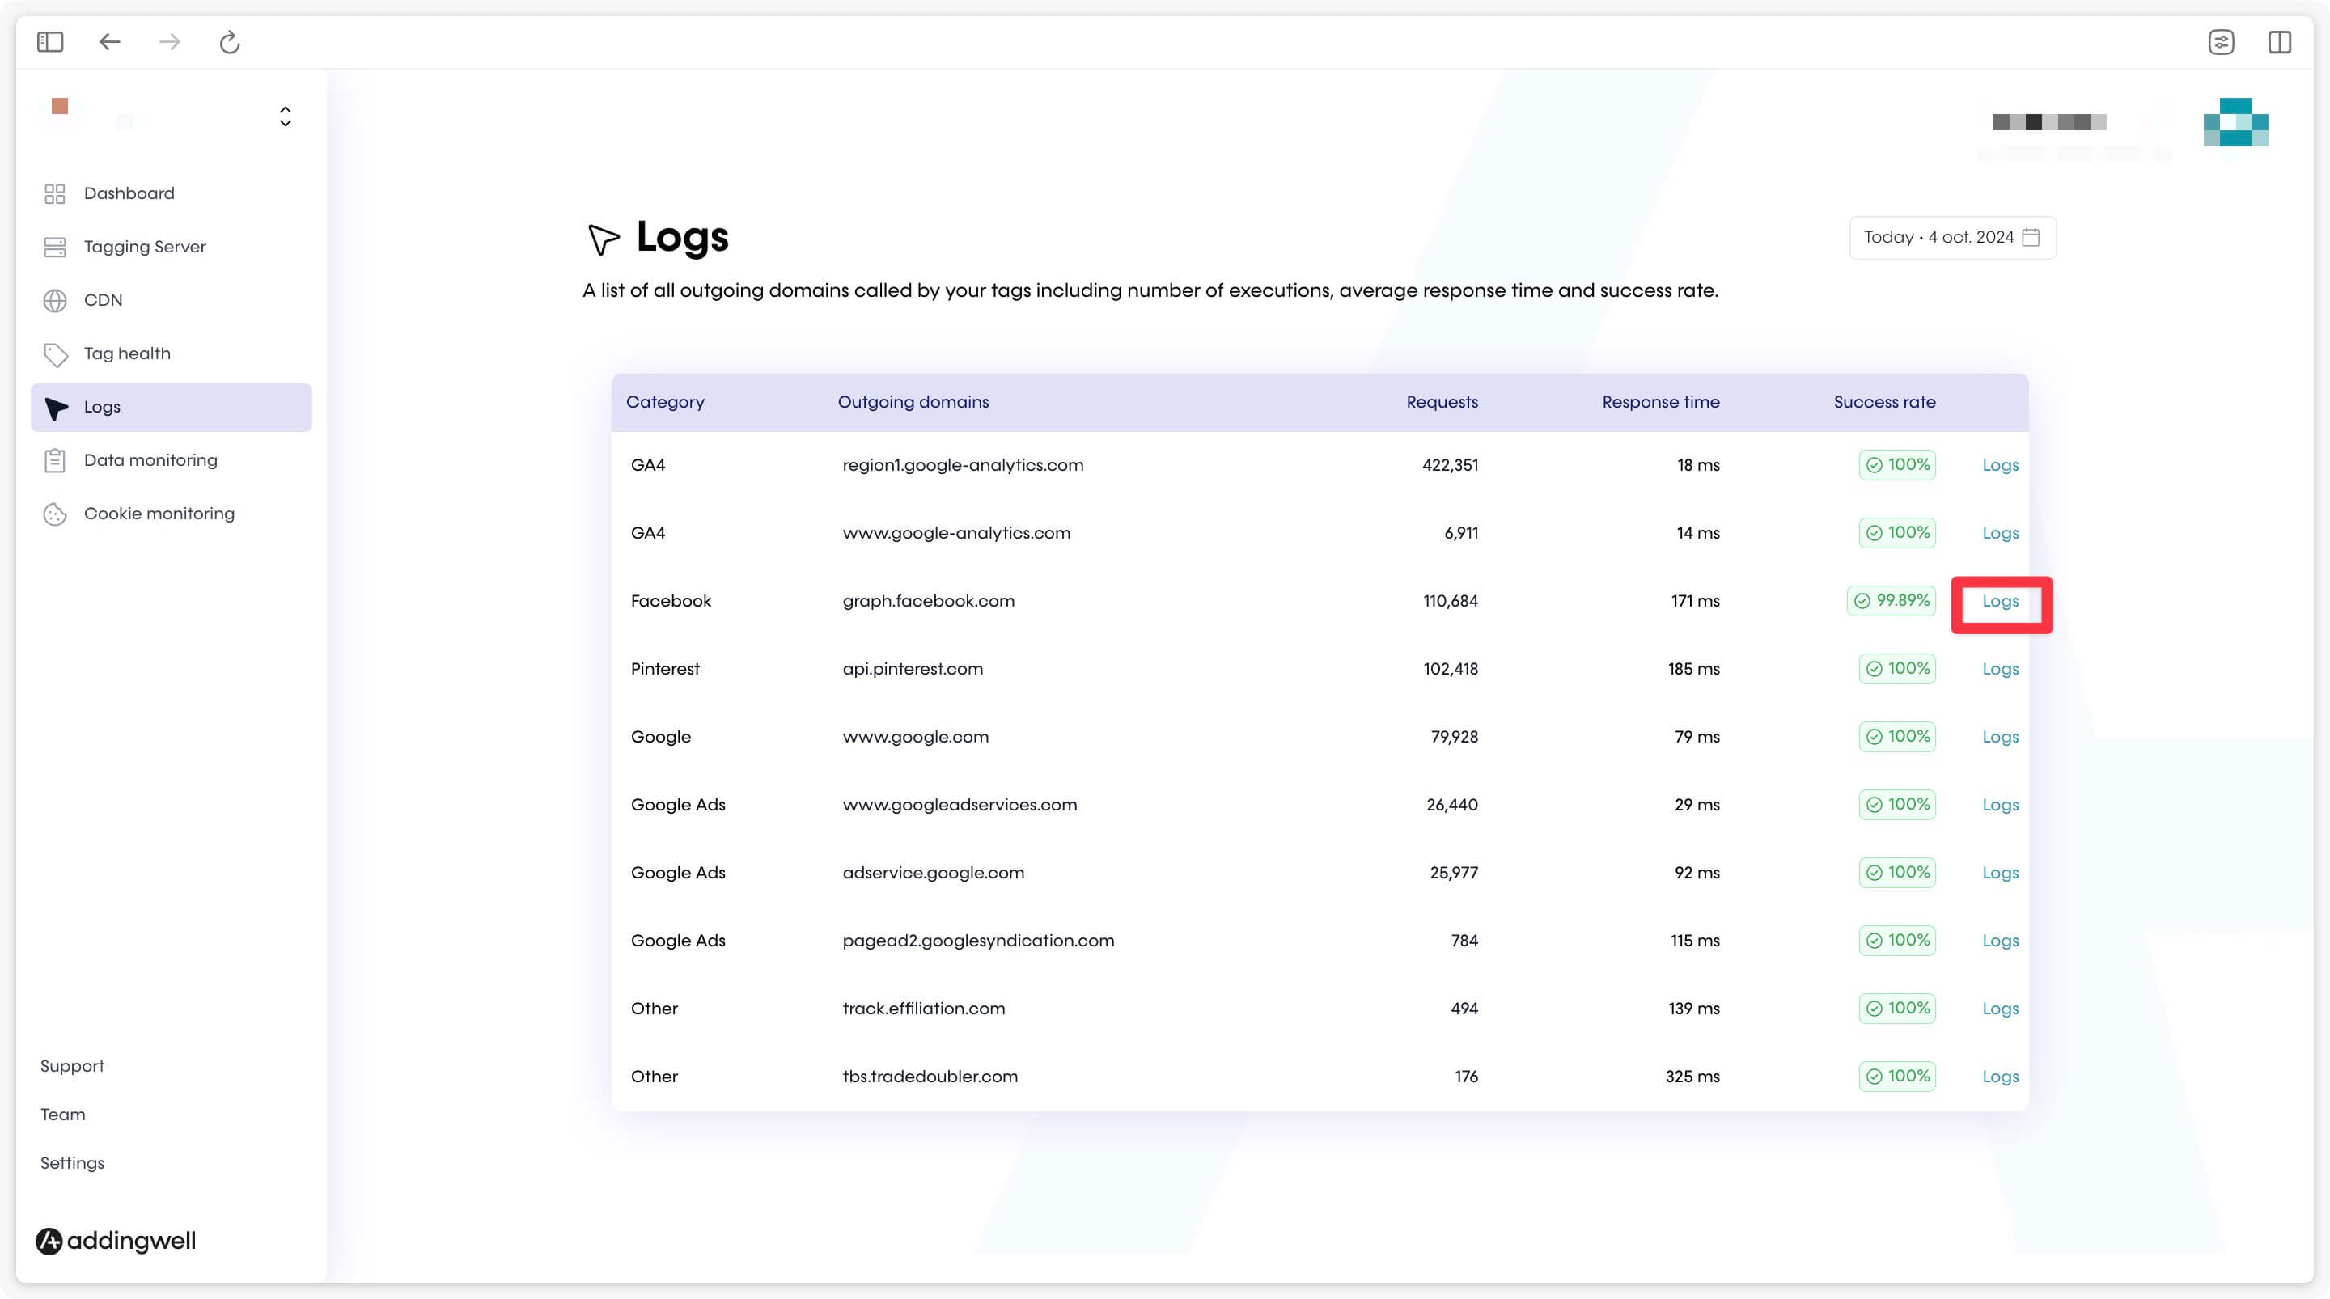This screenshot has height=1299, width=2330.
Task: Click the pagead2.googlesyndication.com domain cell
Action: [978, 941]
